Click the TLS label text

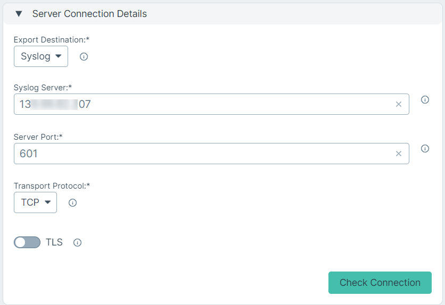point(54,242)
